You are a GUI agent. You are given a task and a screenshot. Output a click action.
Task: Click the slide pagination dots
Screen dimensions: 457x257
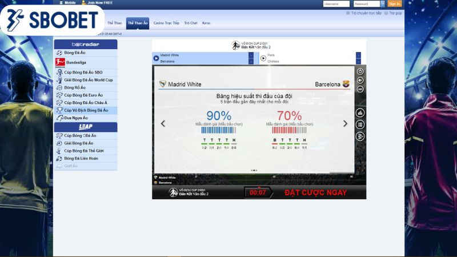point(254,170)
